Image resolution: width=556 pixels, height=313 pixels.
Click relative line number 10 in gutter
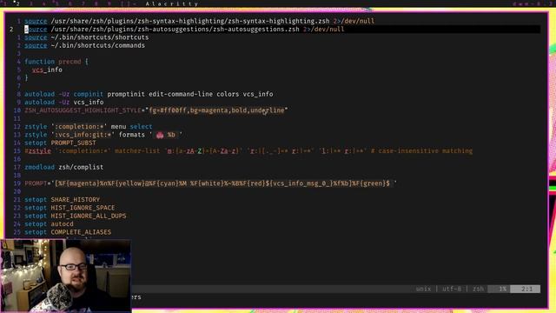click(x=17, y=110)
